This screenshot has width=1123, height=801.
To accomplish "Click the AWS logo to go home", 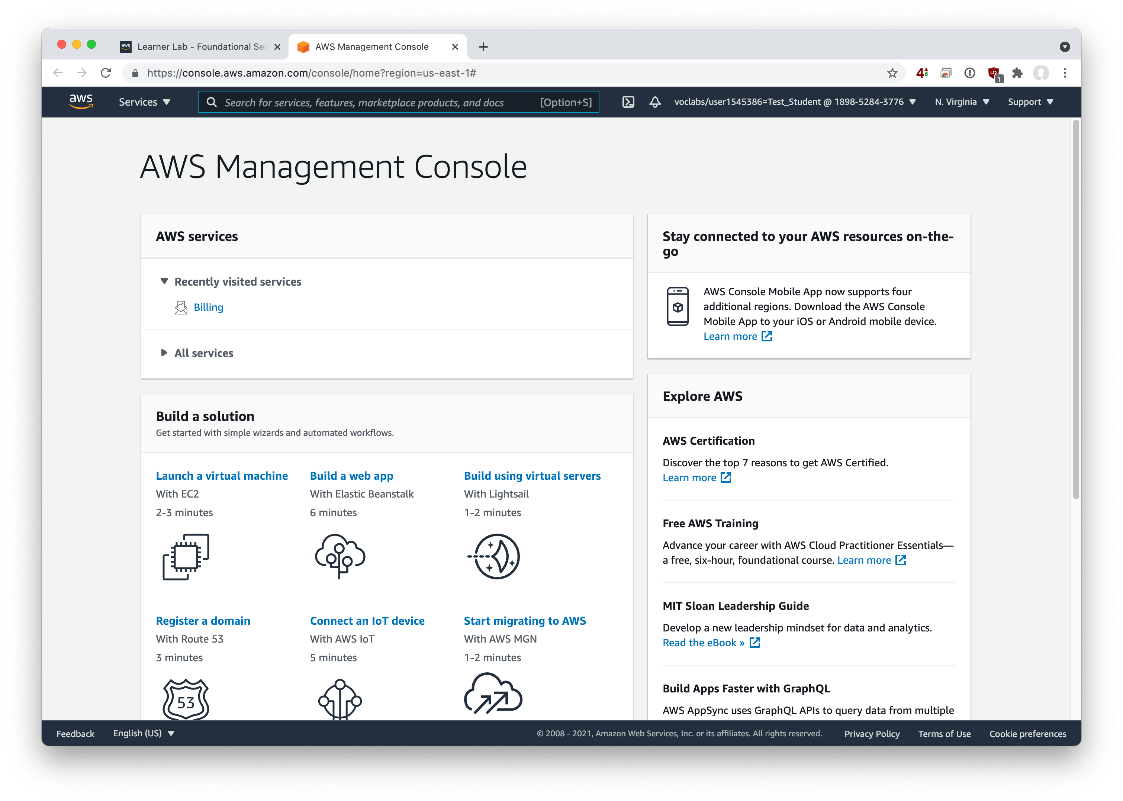I will pyautogui.click(x=81, y=101).
